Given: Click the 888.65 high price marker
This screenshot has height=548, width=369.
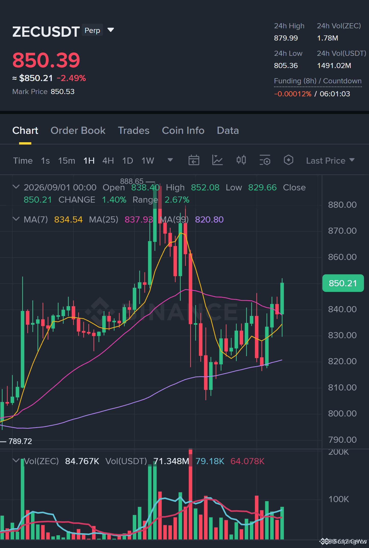Looking at the screenshot, I should pos(132,181).
